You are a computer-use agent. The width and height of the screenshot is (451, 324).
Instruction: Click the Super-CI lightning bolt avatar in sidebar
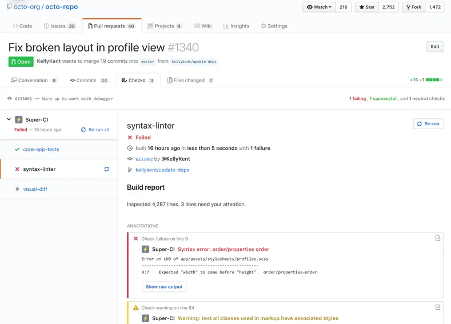pos(18,120)
